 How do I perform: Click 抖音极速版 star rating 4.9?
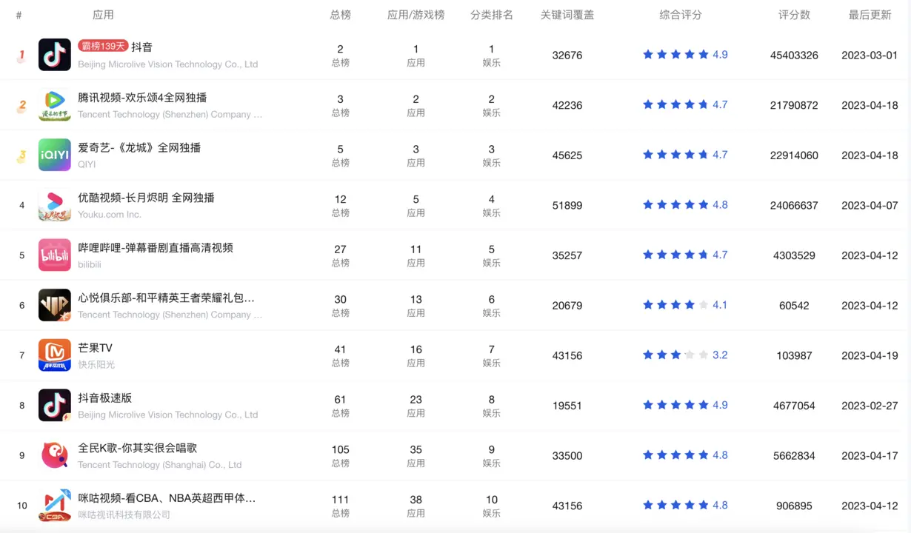coord(685,405)
